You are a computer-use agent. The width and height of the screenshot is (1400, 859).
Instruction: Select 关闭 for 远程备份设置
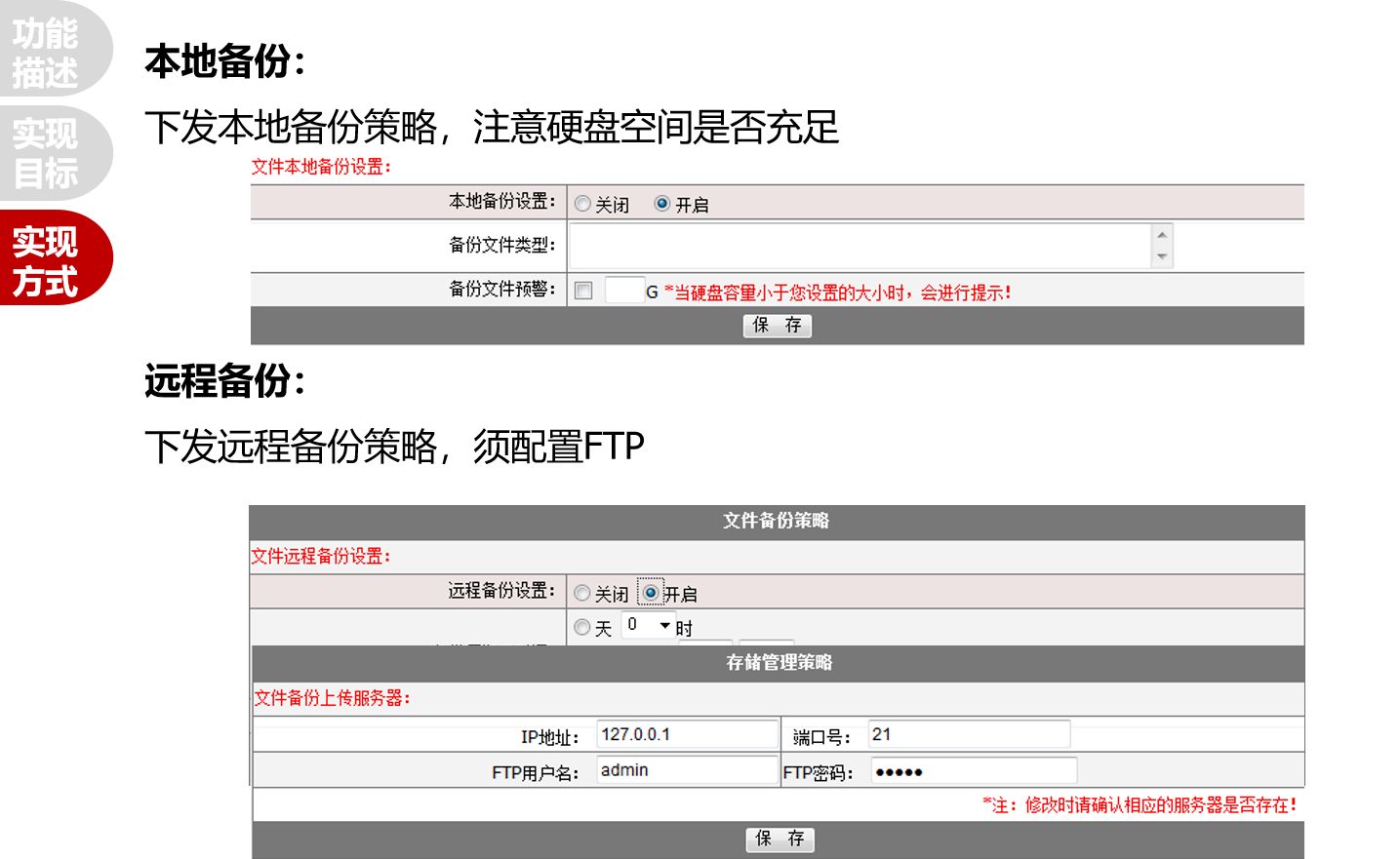pyautogui.click(x=582, y=593)
